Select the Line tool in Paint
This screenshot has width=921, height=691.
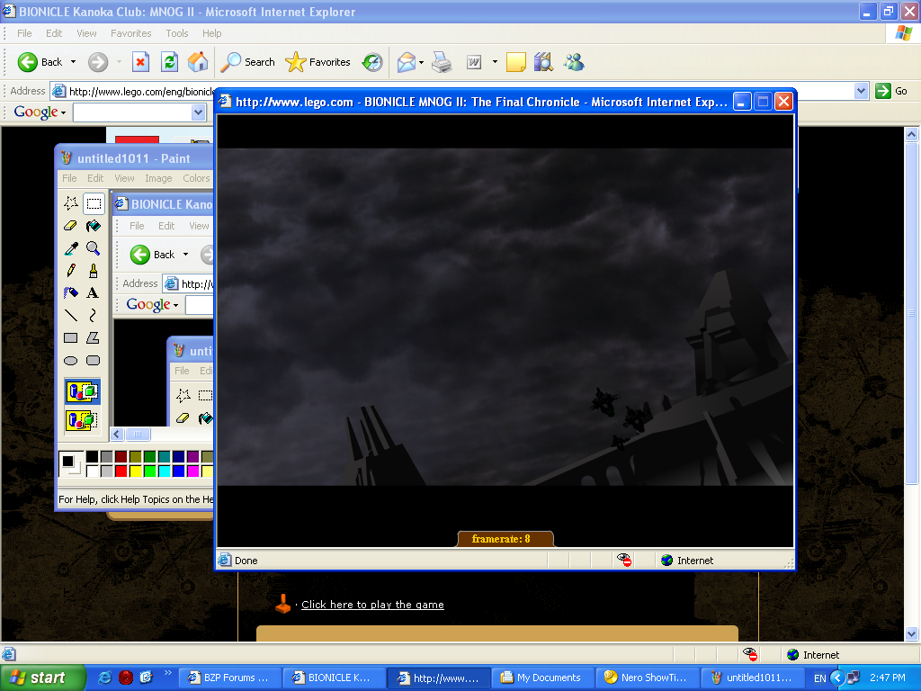pyautogui.click(x=71, y=316)
